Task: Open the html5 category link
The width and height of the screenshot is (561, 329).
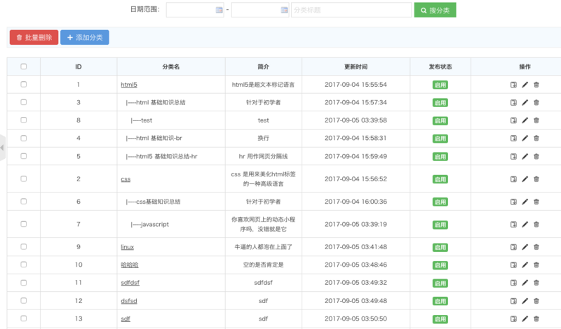Action: pos(129,85)
